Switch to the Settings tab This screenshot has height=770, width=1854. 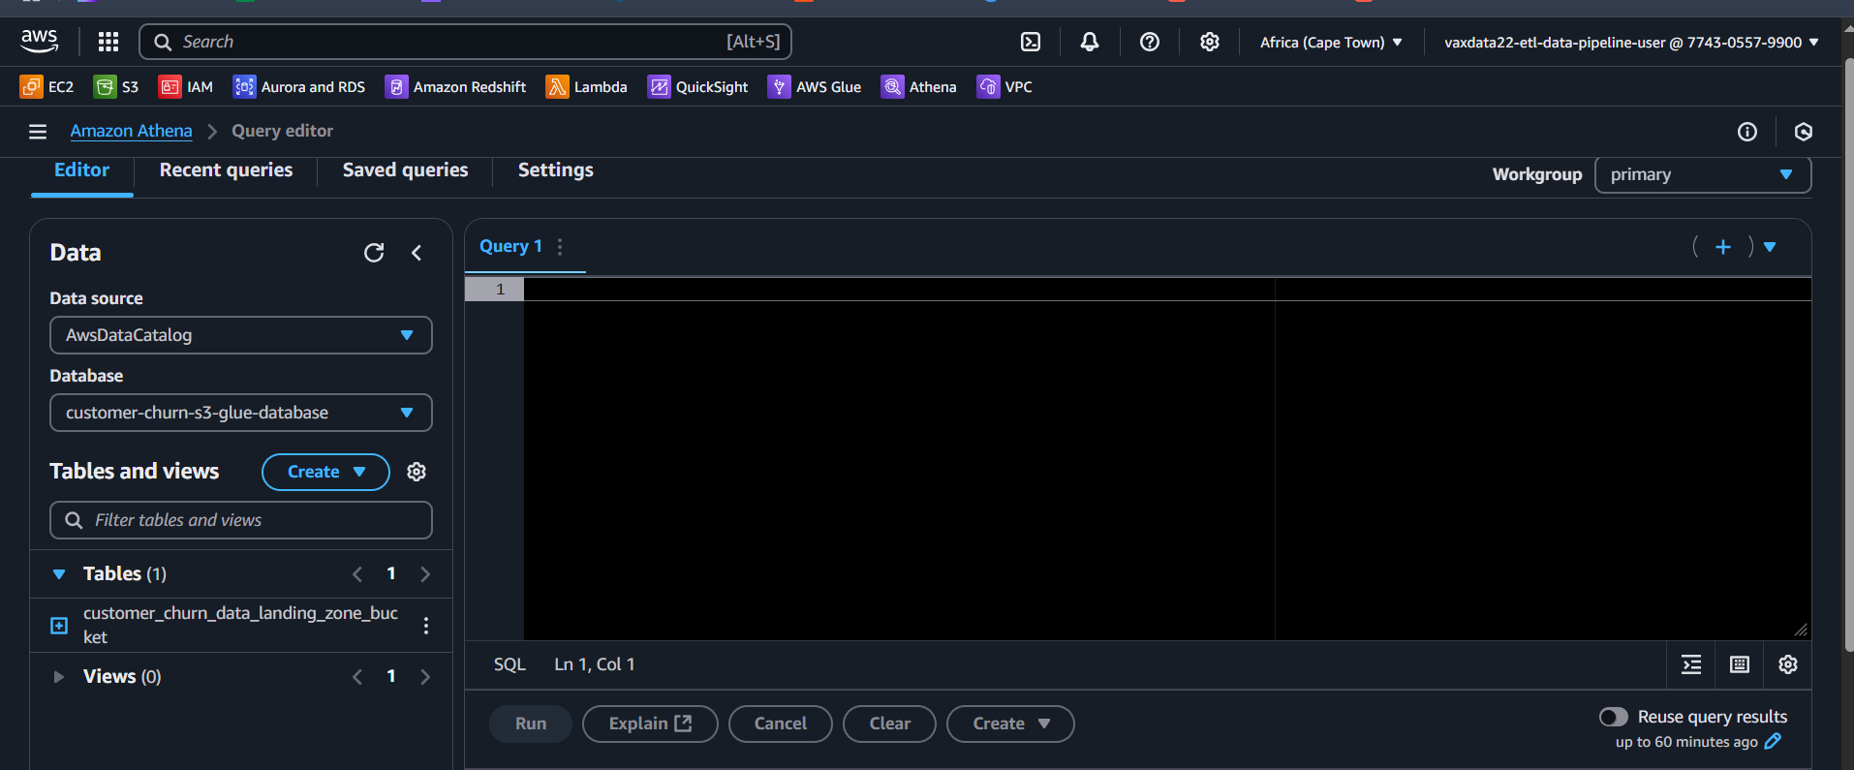pos(556,170)
